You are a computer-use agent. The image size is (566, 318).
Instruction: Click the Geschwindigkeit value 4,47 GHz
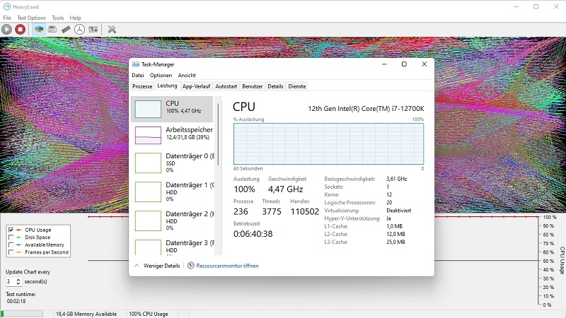click(285, 189)
